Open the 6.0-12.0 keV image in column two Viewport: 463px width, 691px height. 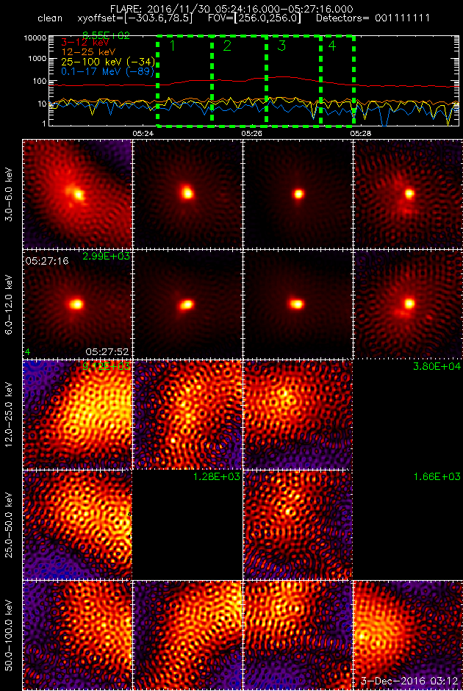click(187, 304)
